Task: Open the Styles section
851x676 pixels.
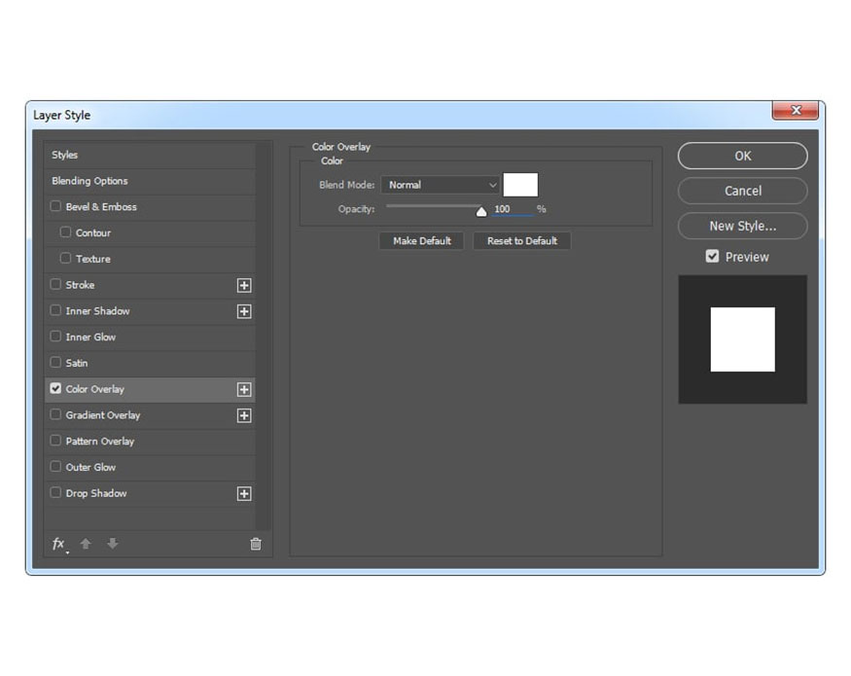Action: click(149, 155)
